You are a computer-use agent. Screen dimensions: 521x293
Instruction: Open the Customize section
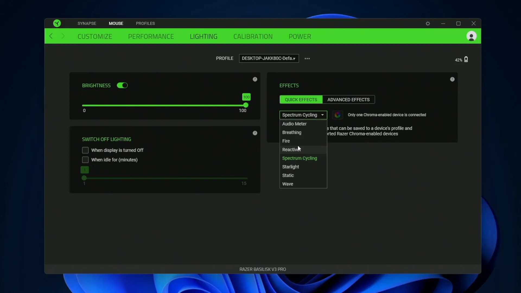(95, 36)
